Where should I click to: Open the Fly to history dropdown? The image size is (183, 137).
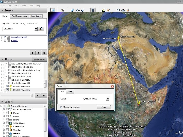(x=36, y=29)
